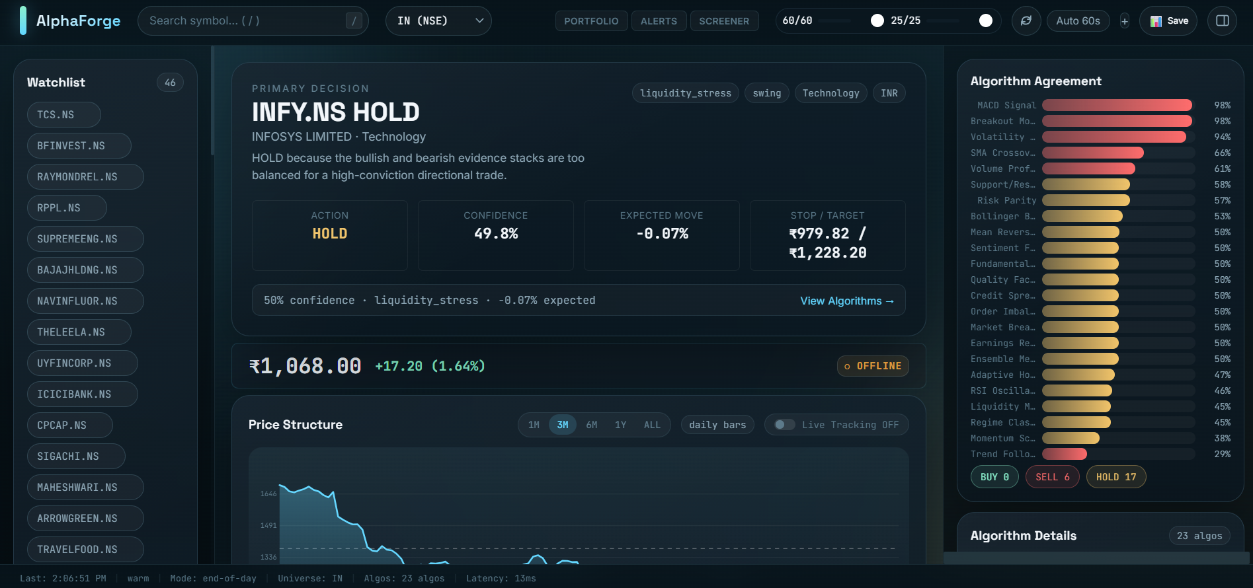This screenshot has width=1253, height=588.
Task: Select the 1Y timeframe
Action: coord(620,425)
